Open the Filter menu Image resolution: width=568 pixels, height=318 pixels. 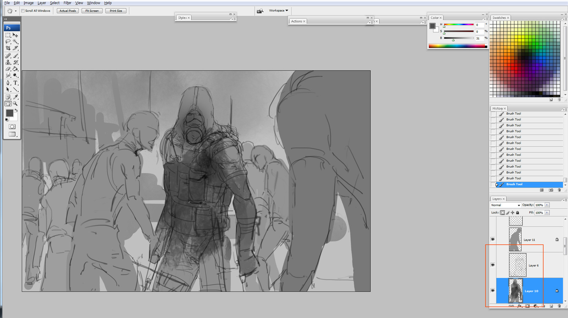(67, 3)
